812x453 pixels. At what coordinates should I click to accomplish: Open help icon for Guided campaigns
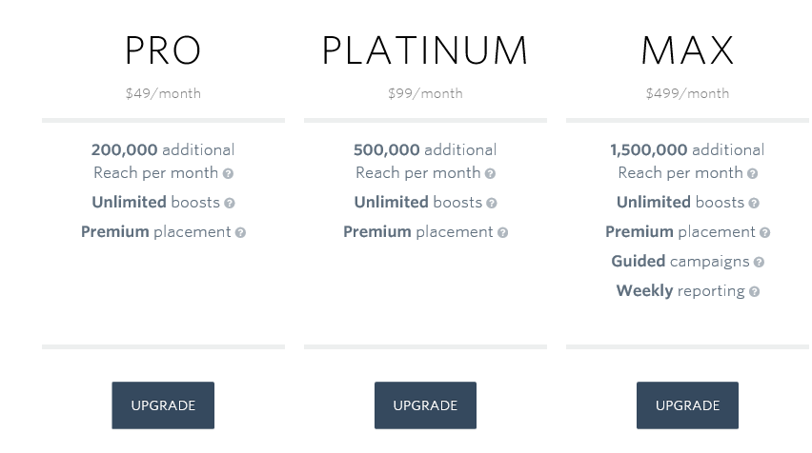click(759, 262)
